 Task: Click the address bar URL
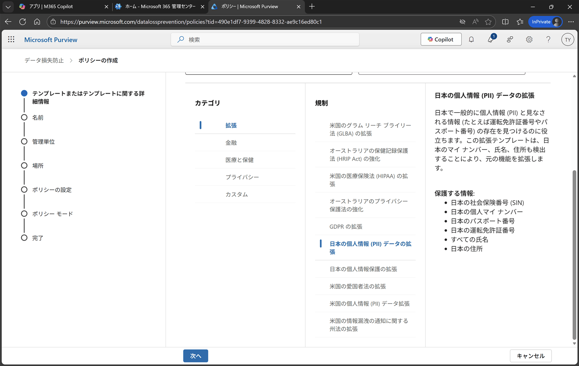(x=191, y=22)
